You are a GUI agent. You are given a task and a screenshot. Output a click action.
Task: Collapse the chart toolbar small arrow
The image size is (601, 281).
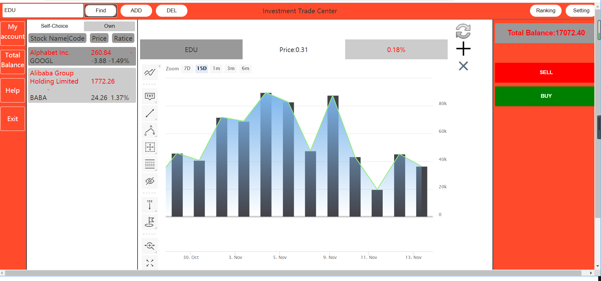[160, 66]
